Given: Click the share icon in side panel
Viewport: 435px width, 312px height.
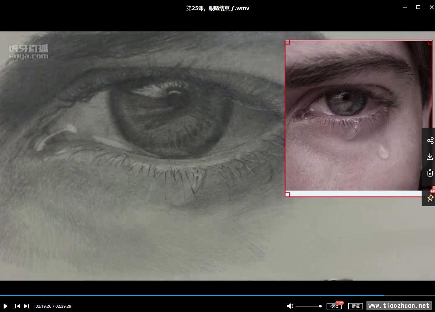Looking at the screenshot, I should tap(430, 141).
